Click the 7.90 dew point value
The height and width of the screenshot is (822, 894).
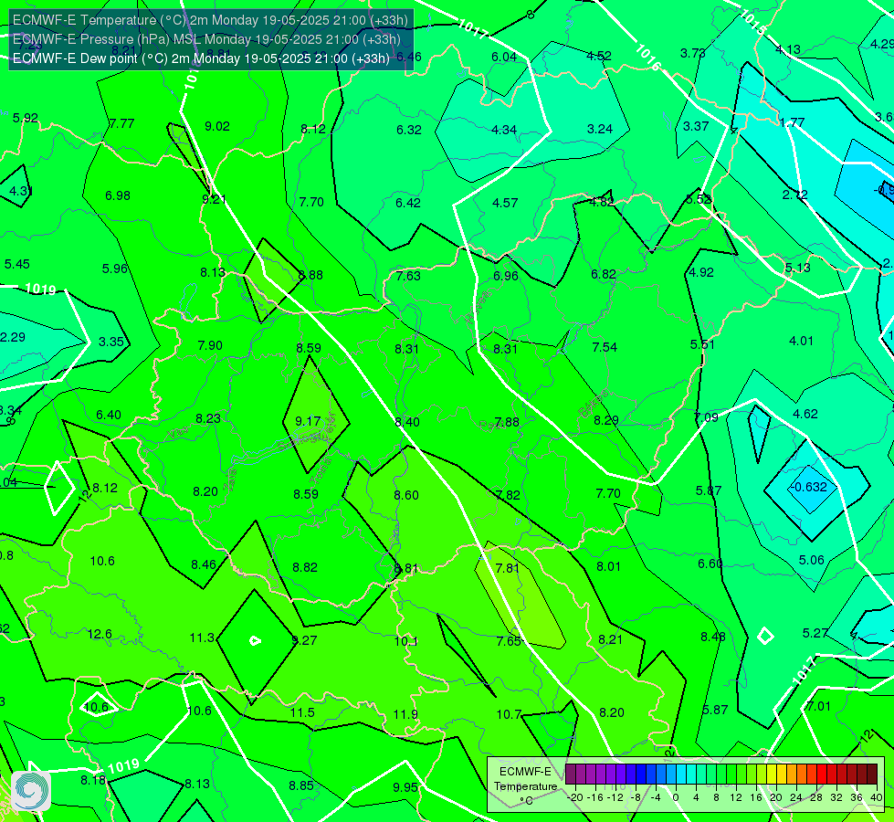(210, 345)
